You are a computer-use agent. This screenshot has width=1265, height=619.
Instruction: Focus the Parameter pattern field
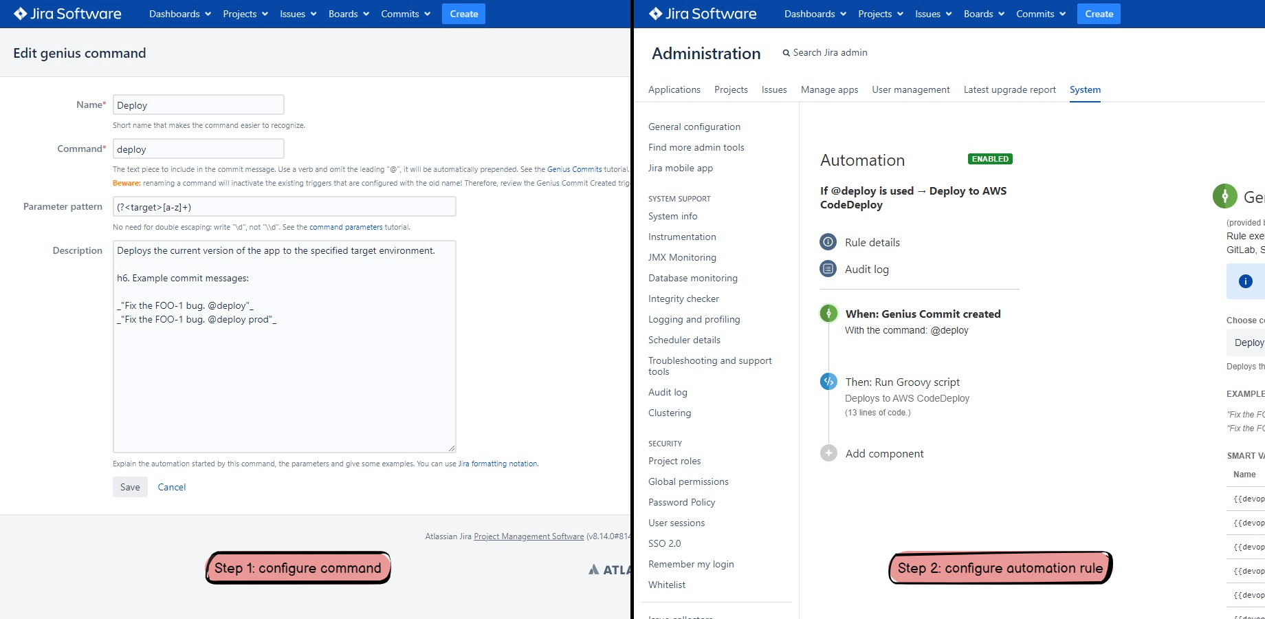click(285, 206)
